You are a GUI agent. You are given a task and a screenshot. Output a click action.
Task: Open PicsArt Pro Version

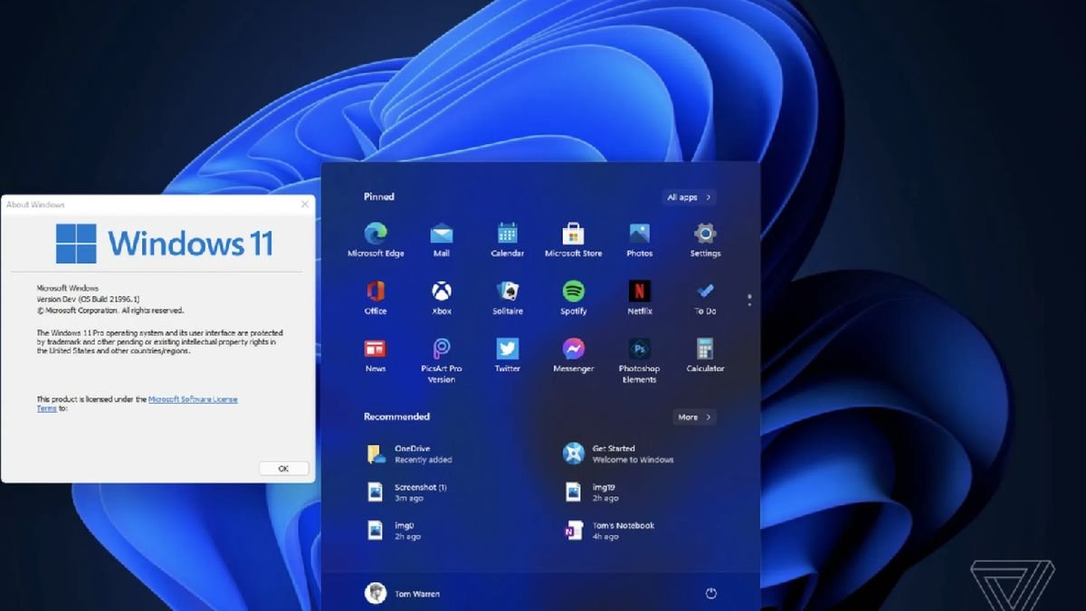click(x=441, y=349)
